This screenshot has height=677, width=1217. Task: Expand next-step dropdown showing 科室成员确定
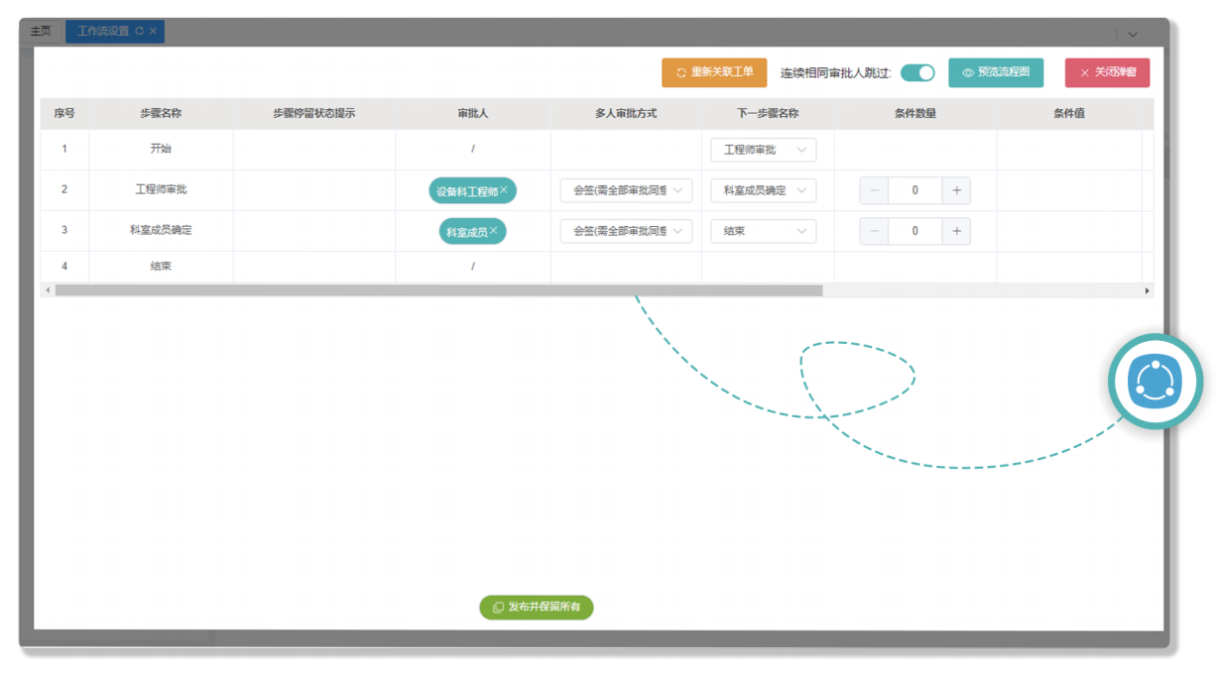tap(763, 190)
